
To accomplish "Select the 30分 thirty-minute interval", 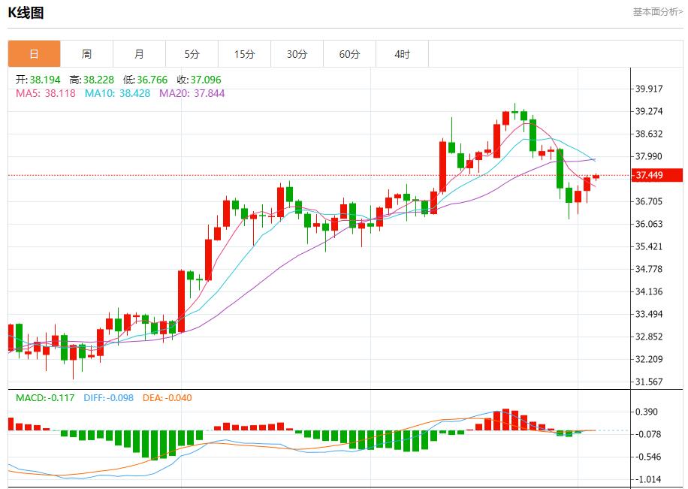I will [297, 53].
